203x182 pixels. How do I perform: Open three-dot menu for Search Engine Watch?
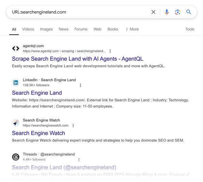(73, 125)
